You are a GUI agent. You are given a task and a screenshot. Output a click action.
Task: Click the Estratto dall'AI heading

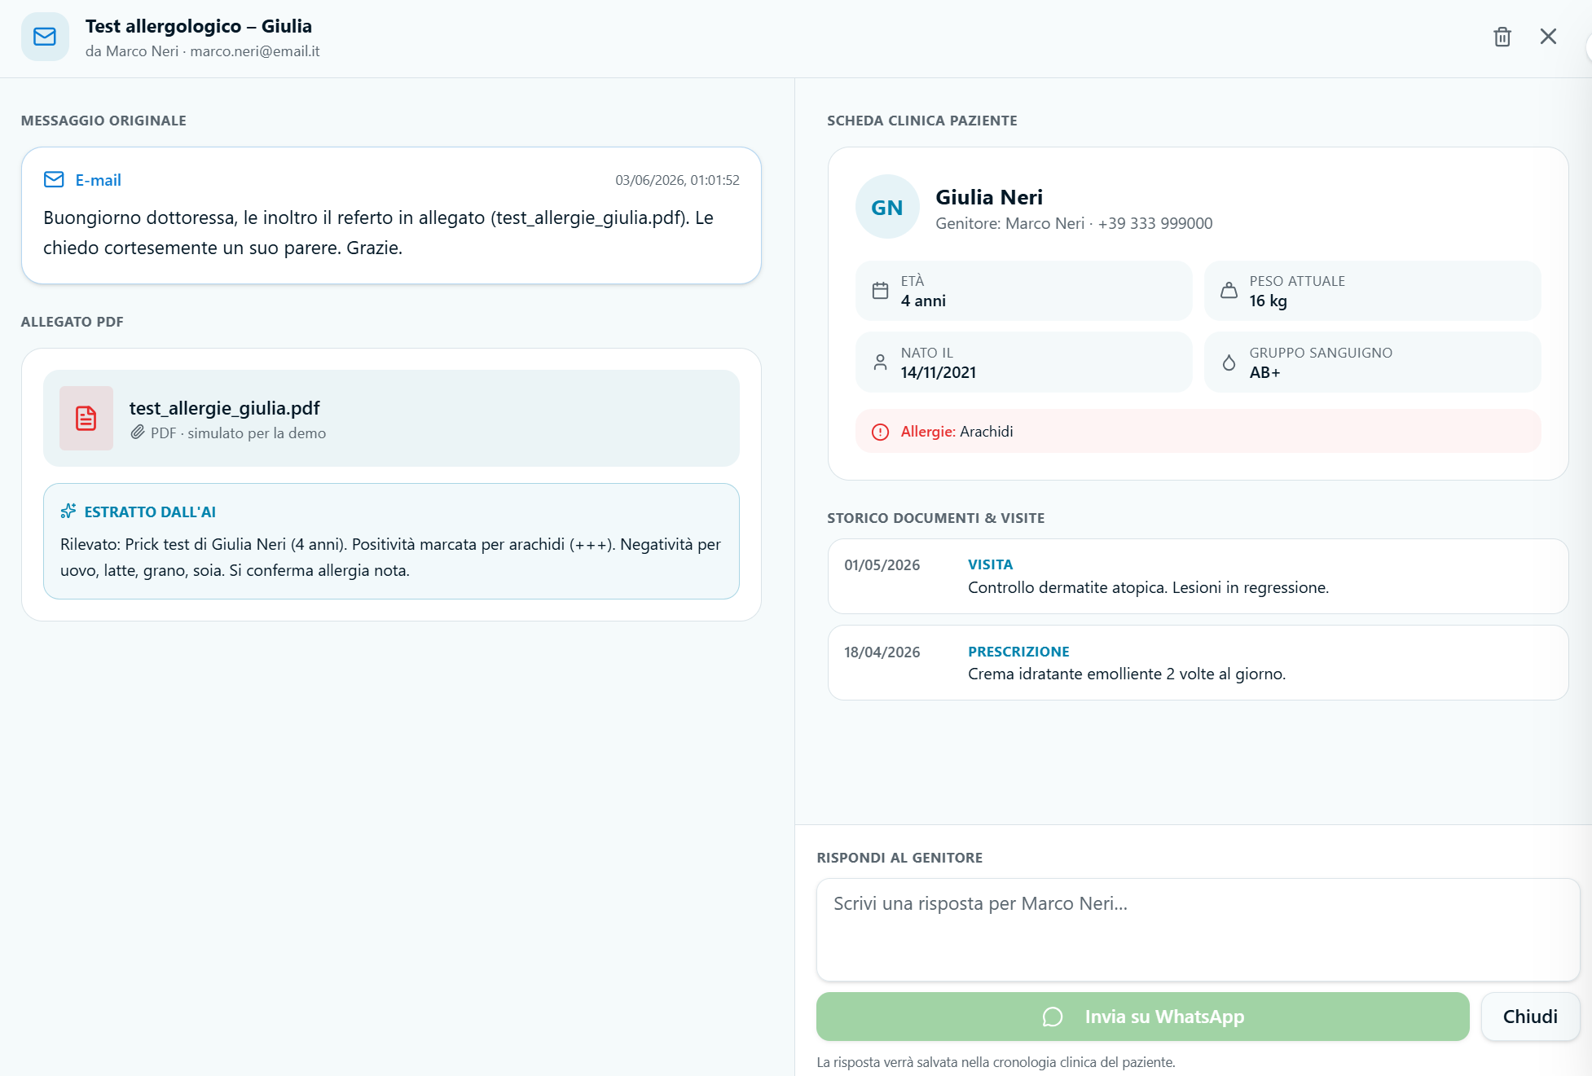click(150, 512)
